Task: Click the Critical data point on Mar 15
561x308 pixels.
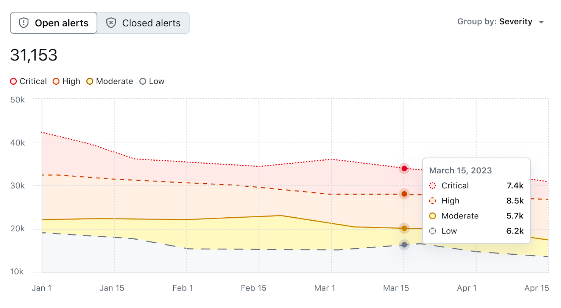Action: 404,169
